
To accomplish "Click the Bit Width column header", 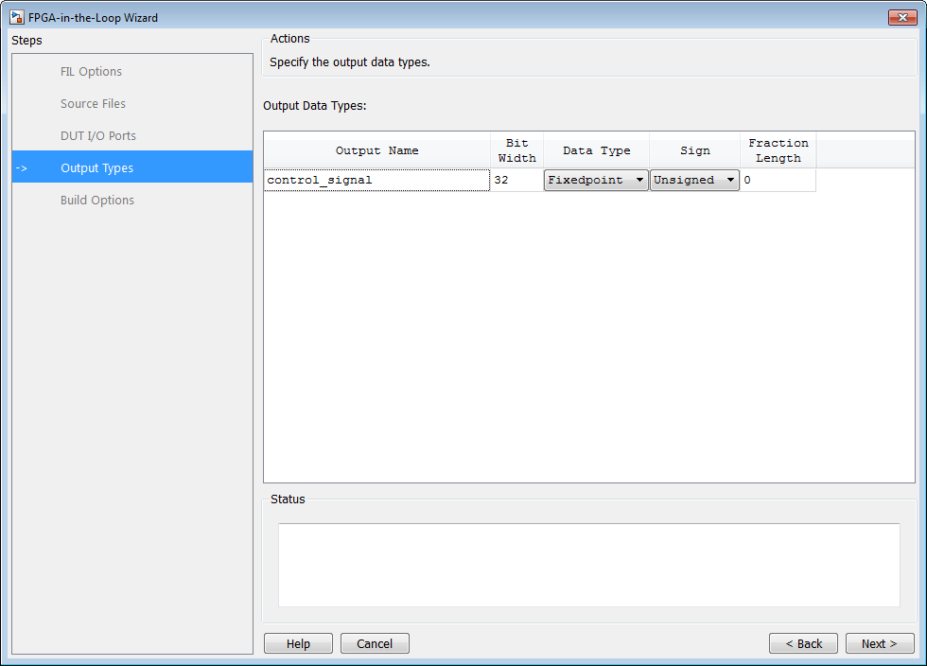I will 516,150.
